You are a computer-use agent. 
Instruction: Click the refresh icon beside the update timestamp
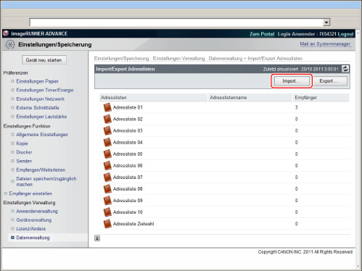point(345,69)
